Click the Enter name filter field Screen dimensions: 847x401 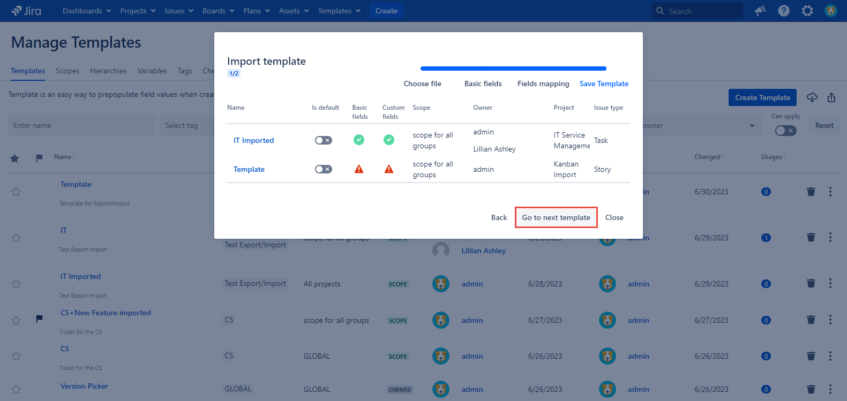[x=81, y=125]
